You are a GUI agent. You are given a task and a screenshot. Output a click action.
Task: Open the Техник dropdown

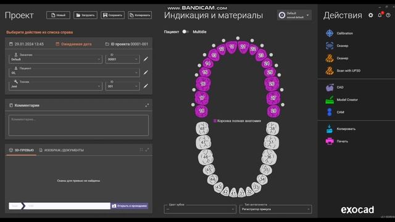point(56,86)
